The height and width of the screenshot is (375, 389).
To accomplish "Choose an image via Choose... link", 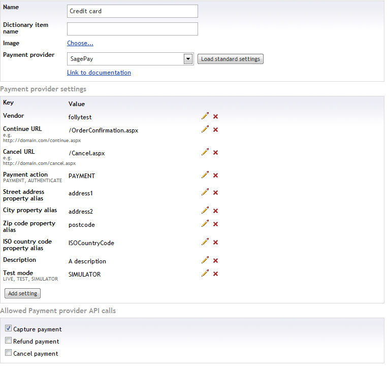I will coord(80,43).
